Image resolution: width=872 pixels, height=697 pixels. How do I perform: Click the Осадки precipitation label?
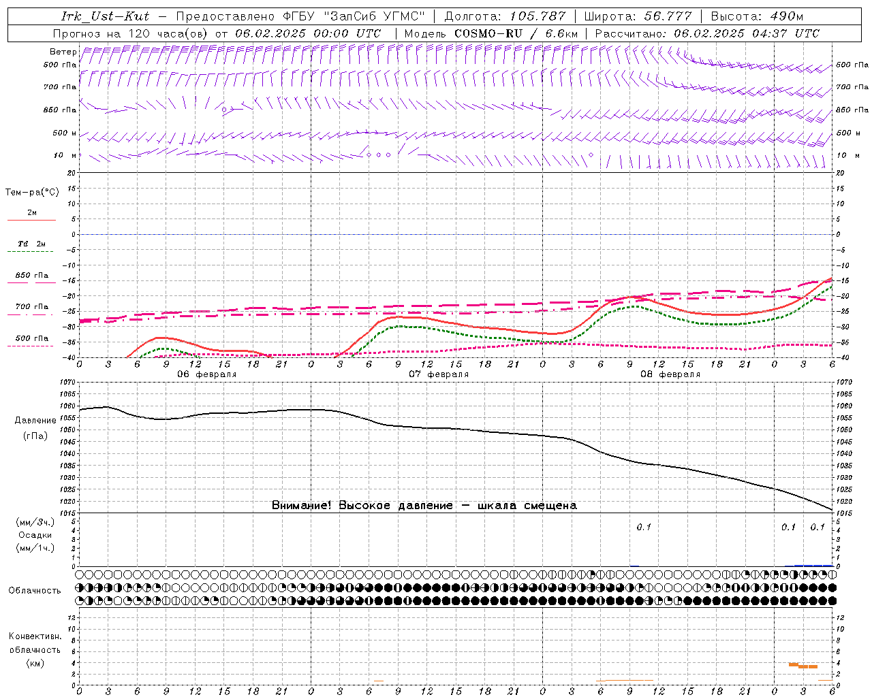pos(35,536)
